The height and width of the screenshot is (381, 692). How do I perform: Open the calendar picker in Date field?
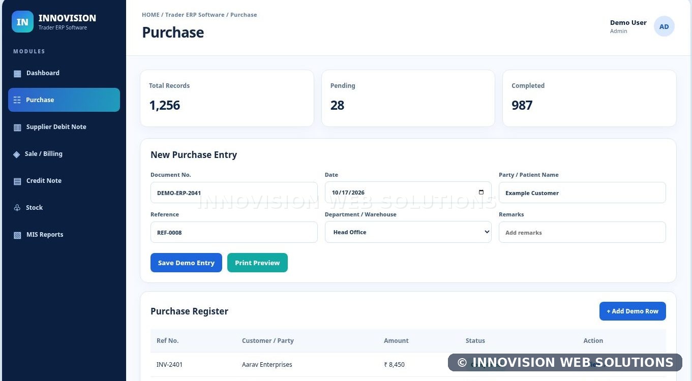coord(481,193)
